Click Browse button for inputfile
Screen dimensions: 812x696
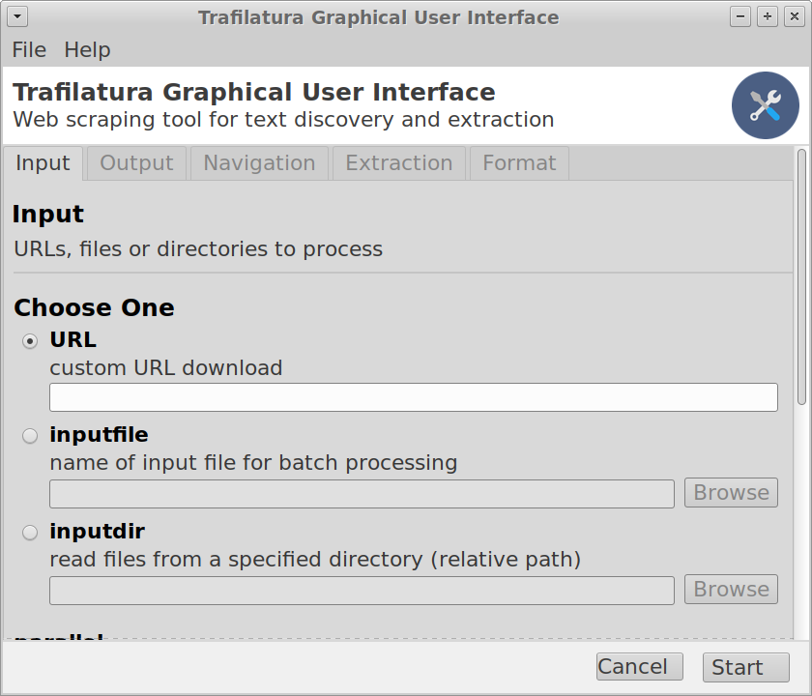point(731,492)
